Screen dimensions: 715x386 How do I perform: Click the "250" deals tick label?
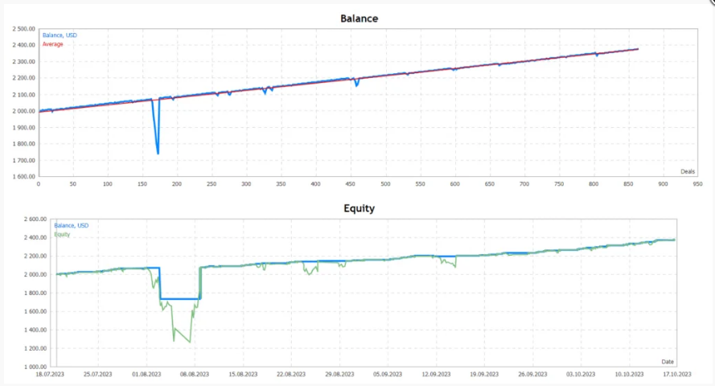click(x=212, y=184)
